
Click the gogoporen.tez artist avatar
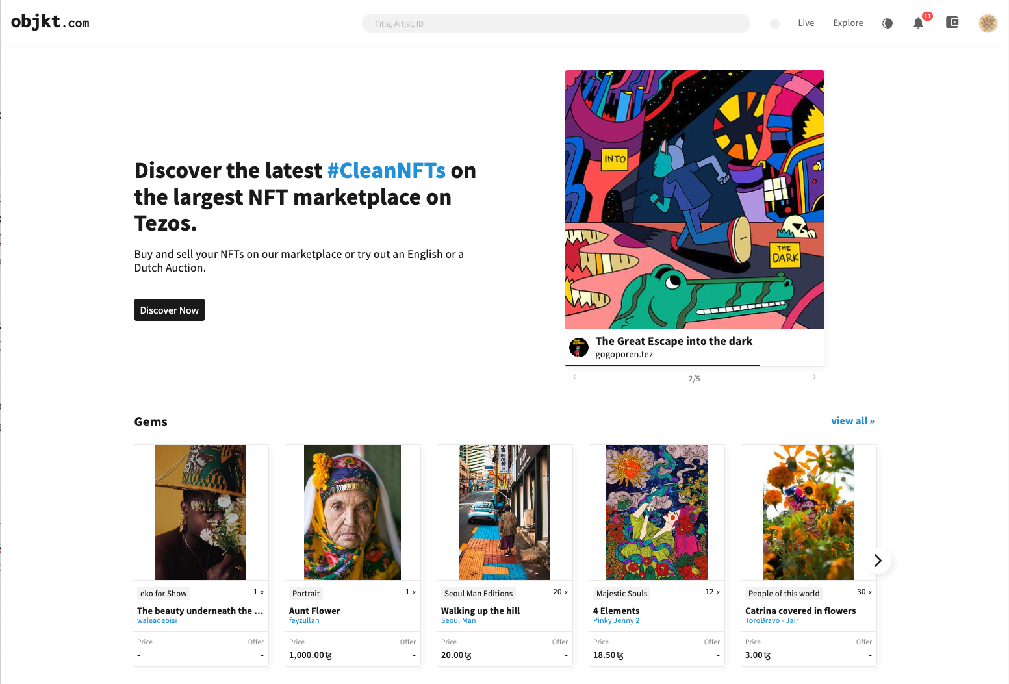coord(578,348)
